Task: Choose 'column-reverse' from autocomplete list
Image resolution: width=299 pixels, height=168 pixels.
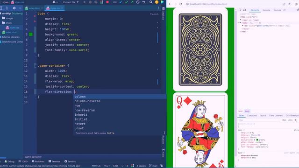Action: (x=120, y=101)
